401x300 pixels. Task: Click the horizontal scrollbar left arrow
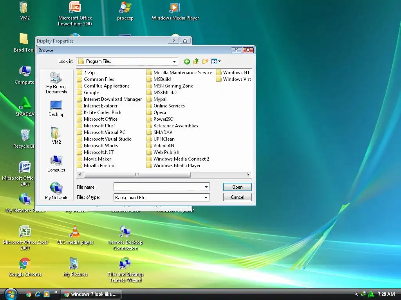point(80,175)
